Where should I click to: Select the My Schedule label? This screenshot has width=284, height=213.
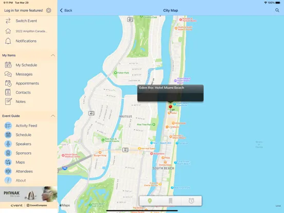coord(26,65)
